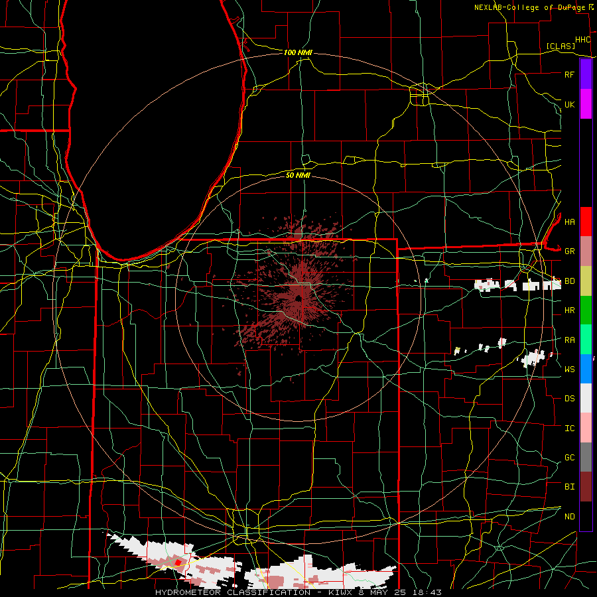The width and height of the screenshot is (597, 597).
Task: Click the HA legend label
Action: [569, 222]
